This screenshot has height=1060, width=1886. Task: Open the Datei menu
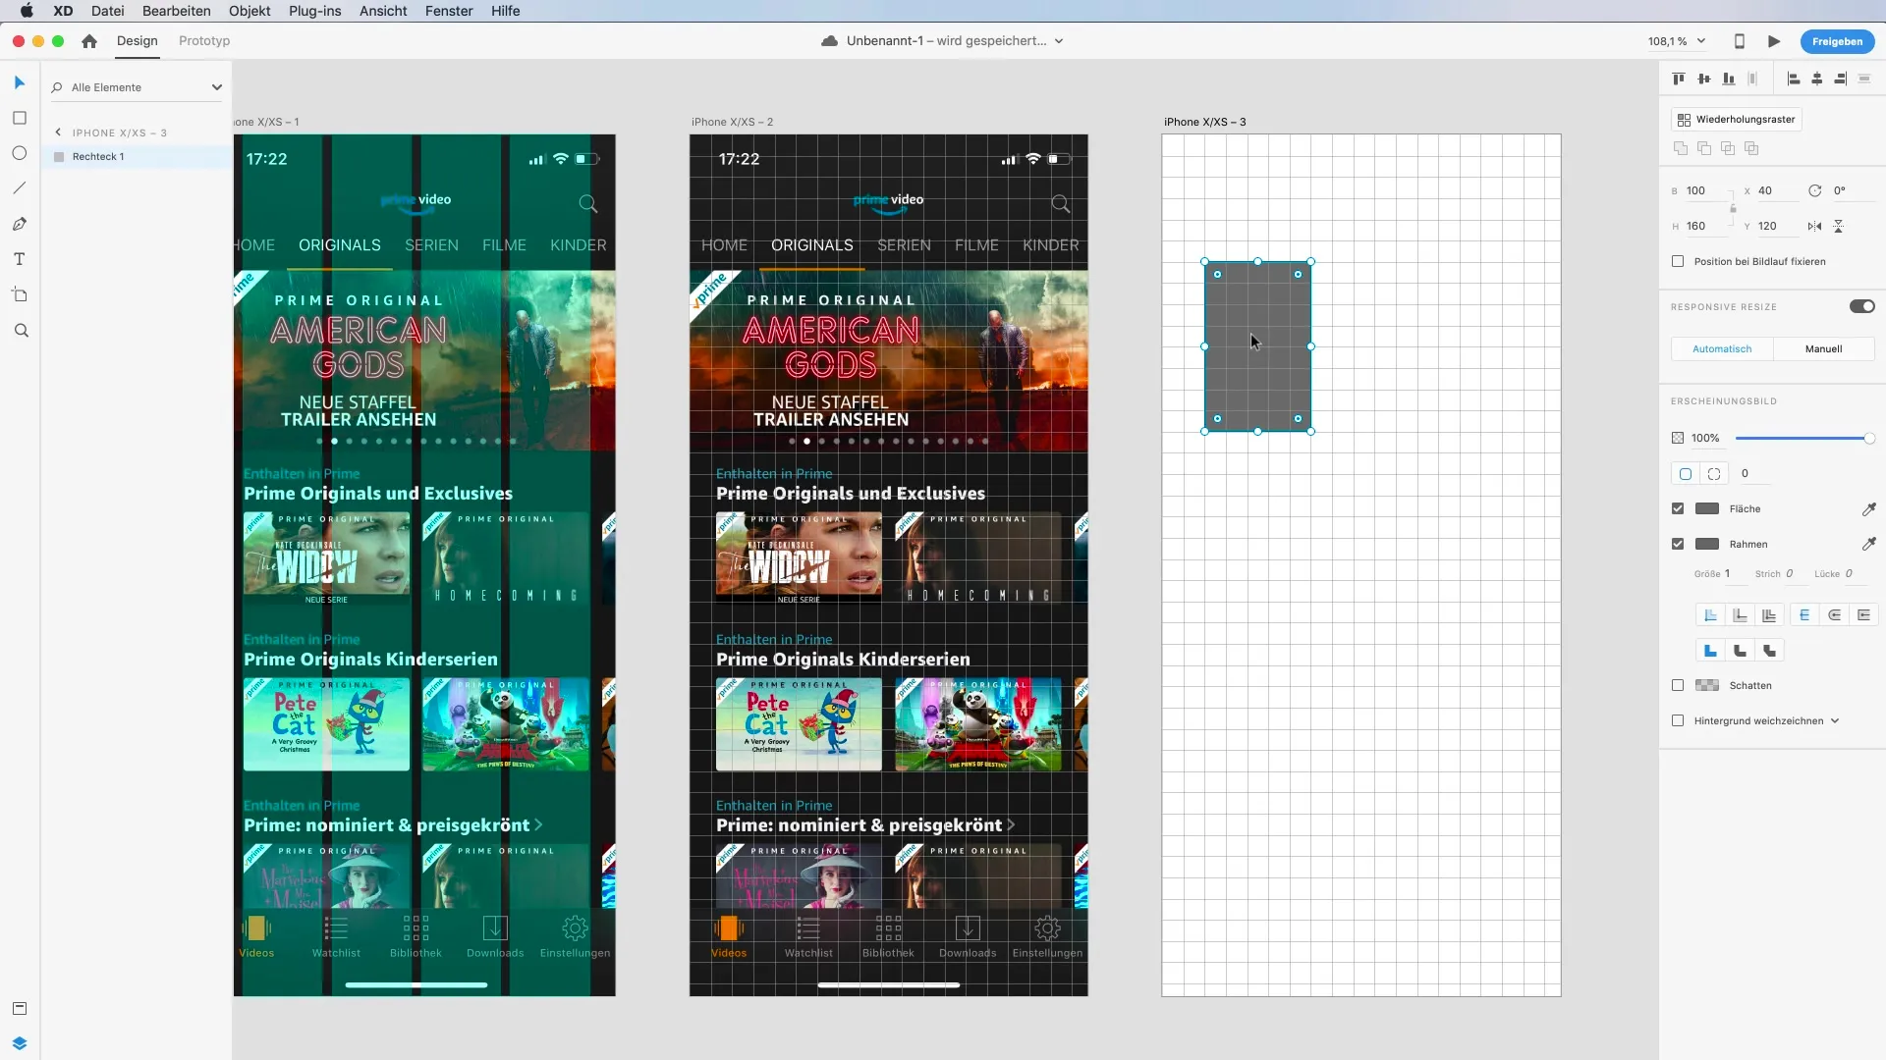[x=107, y=11]
